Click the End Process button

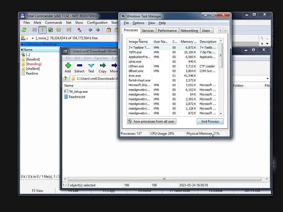point(210,121)
